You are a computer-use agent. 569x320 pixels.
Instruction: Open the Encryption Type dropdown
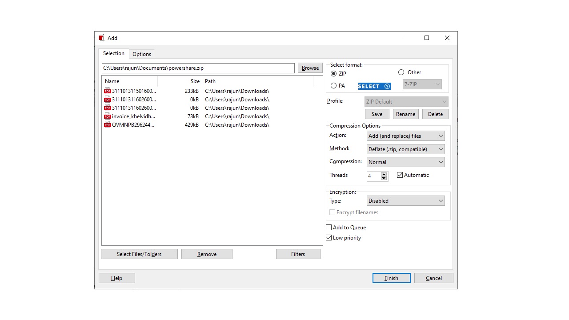click(405, 201)
